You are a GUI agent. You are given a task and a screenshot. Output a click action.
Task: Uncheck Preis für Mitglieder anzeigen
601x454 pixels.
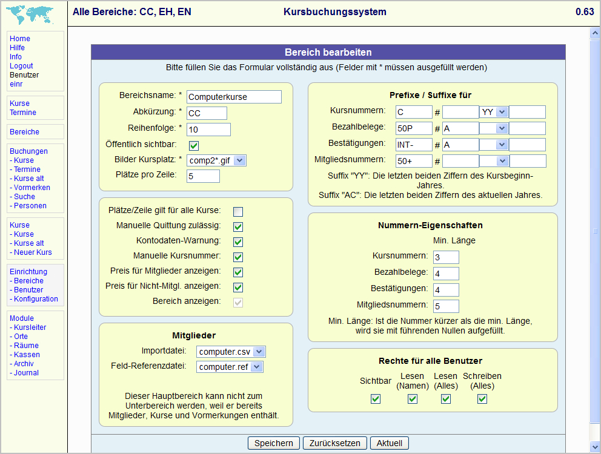238,272
